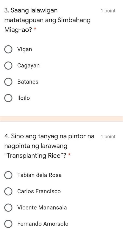
Task: Click the 1 point label of question 3
Action: [x=108, y=11]
